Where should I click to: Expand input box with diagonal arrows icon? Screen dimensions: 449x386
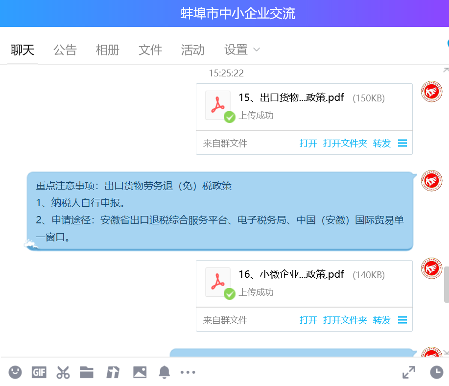point(409,372)
